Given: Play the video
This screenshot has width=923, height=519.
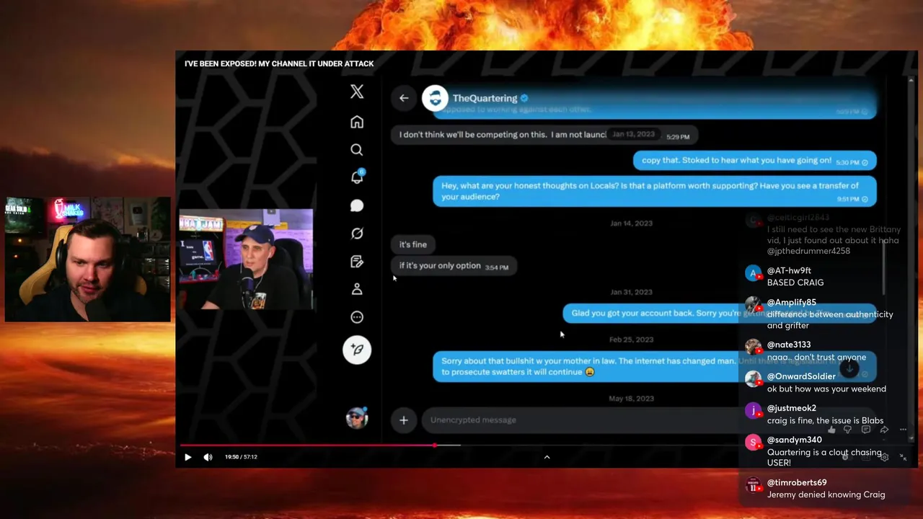Looking at the screenshot, I should click(x=187, y=457).
